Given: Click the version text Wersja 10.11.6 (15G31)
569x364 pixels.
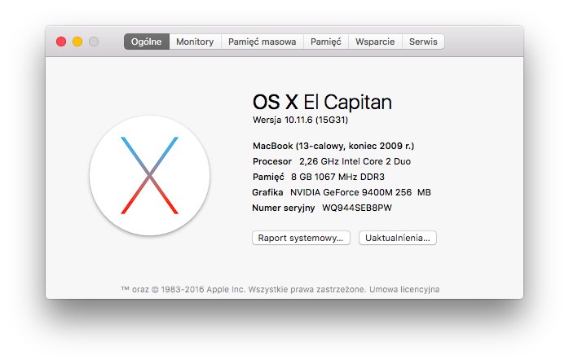Looking at the screenshot, I should coord(301,120).
